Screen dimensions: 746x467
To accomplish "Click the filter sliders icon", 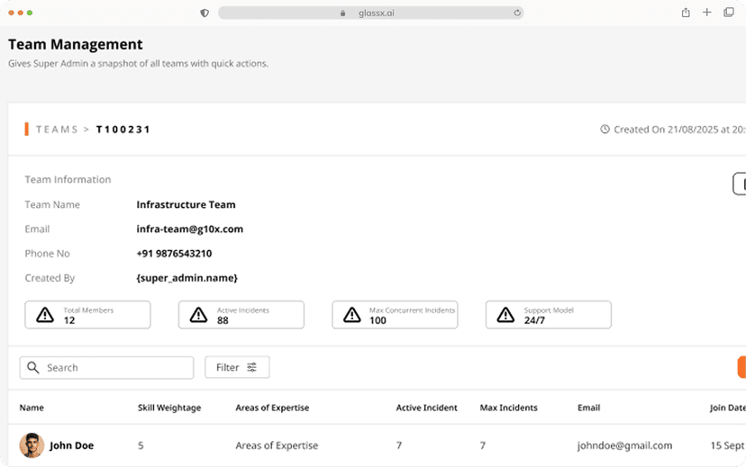I will click(251, 367).
